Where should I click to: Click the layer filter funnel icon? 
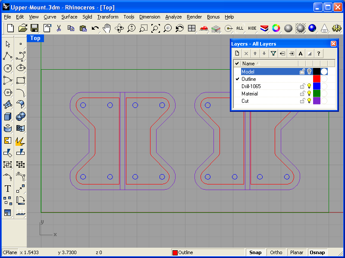point(273,53)
